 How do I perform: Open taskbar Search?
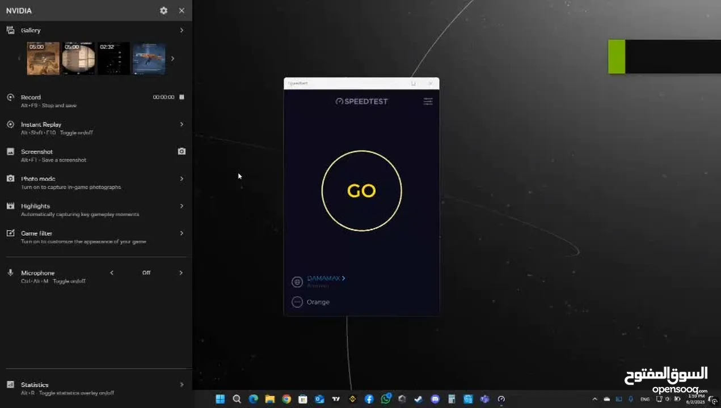237,399
